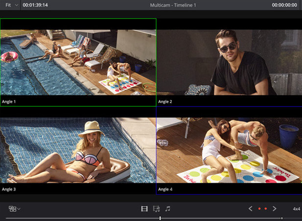Select the Angle 3 video thumbnail
This screenshot has width=302, height=221.
[78, 150]
